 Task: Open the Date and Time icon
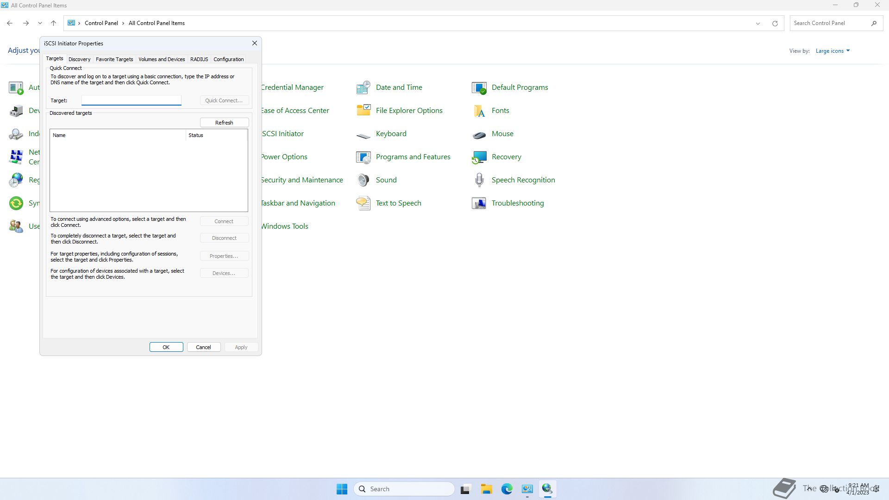coord(363,87)
